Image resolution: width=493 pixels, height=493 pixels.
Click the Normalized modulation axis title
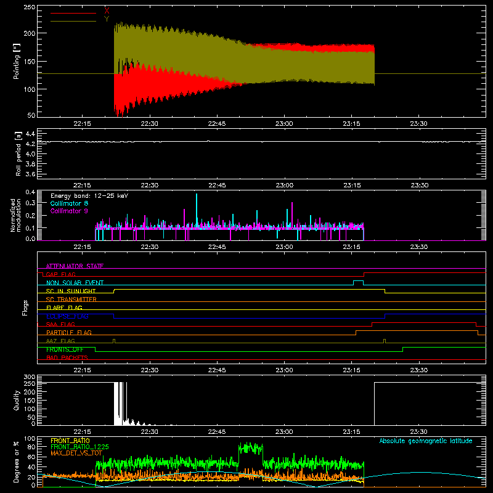point(15,215)
